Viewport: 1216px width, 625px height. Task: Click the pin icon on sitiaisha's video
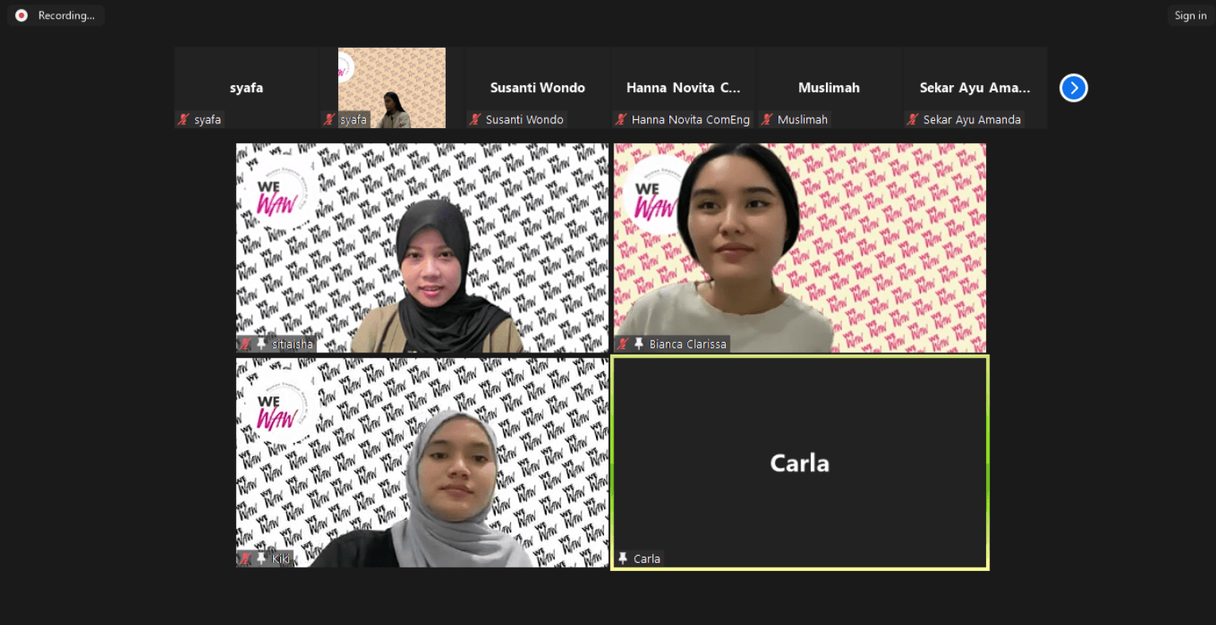(x=261, y=344)
